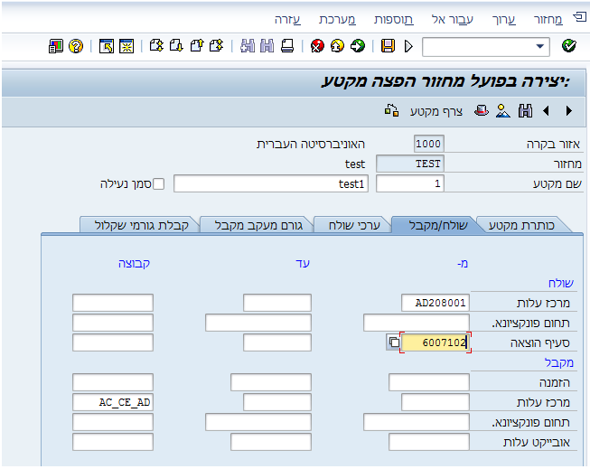Click receiver אובייקט עלות from field
Viewport: 590px width, 469px height.
pyautogui.click(x=429, y=442)
